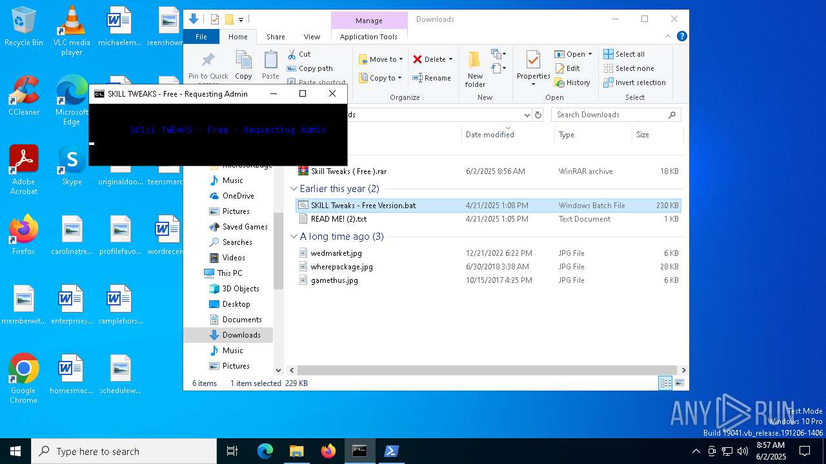Open the Application Tools tab
Screen dimensions: 826x464
click(x=368, y=37)
